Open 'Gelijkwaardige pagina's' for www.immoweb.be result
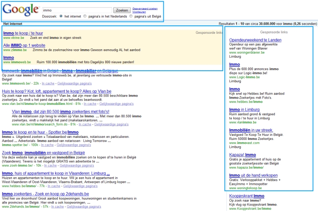 pos(74,83)
